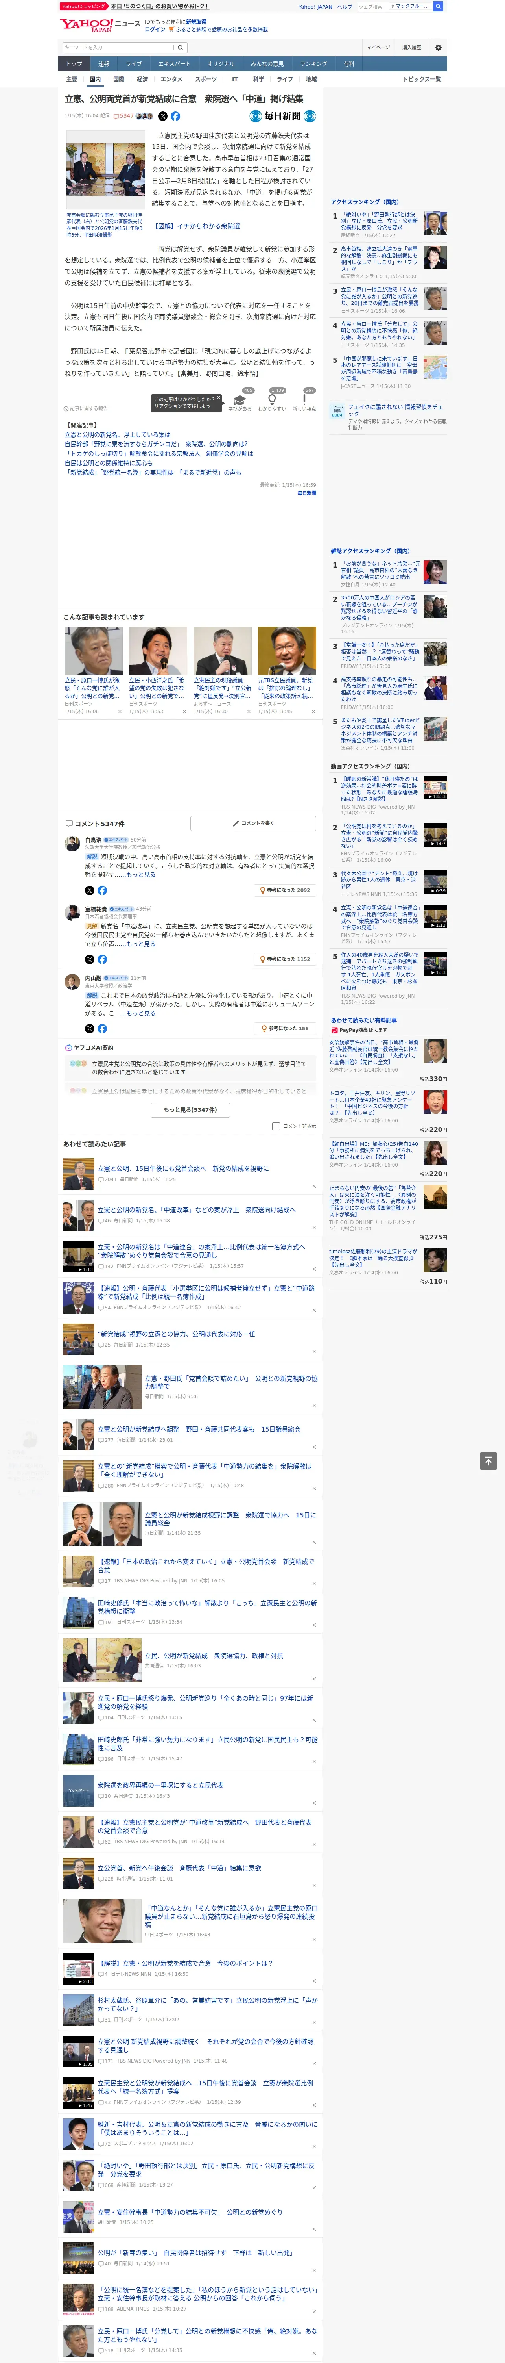Viewport: 505px width, 2363px height.
Task: Open related link 立憲と公明の新党名、浮上している案は
Action: pos(117,435)
